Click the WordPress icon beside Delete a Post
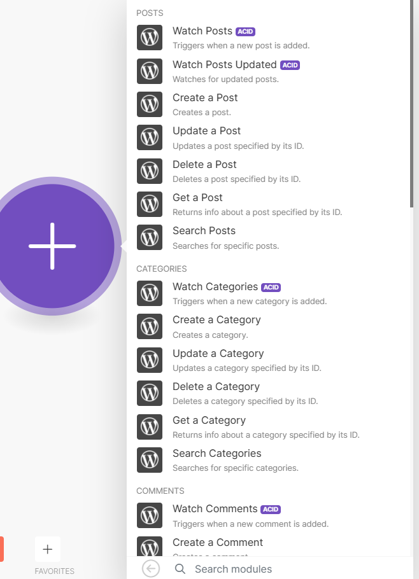The height and width of the screenshot is (579, 419). pos(150,171)
